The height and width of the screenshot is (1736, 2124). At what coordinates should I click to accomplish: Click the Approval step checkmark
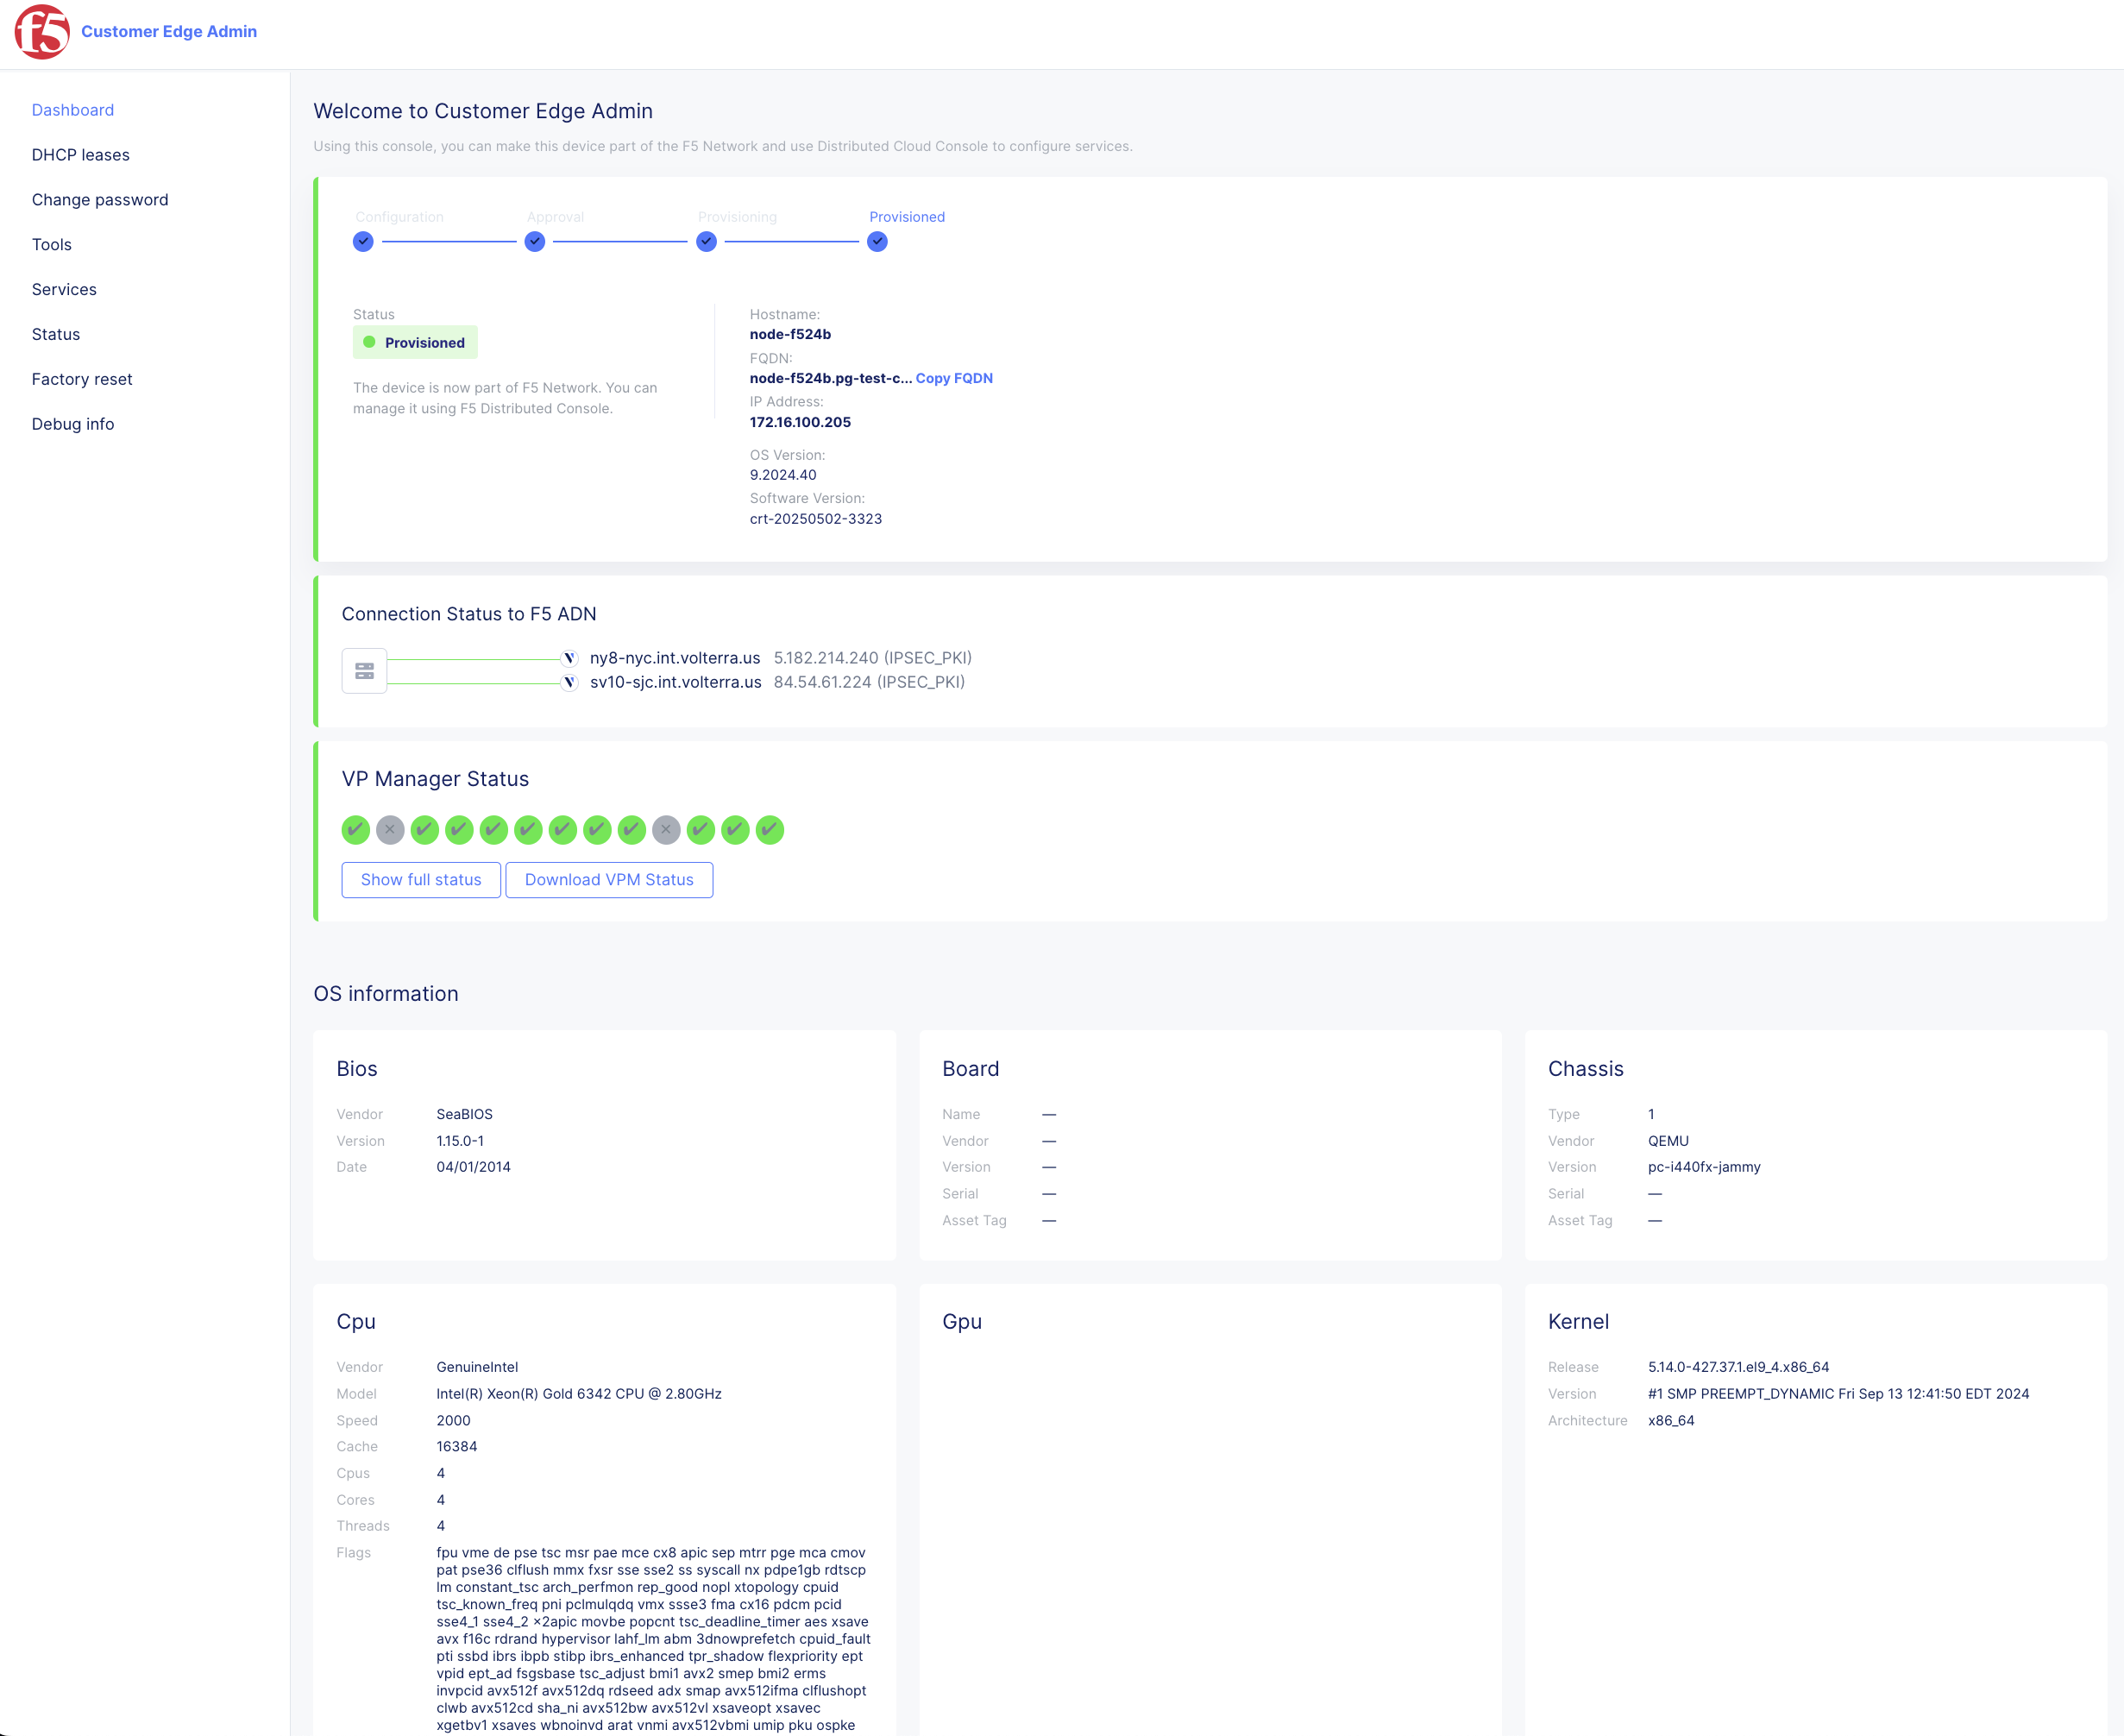[x=535, y=242]
